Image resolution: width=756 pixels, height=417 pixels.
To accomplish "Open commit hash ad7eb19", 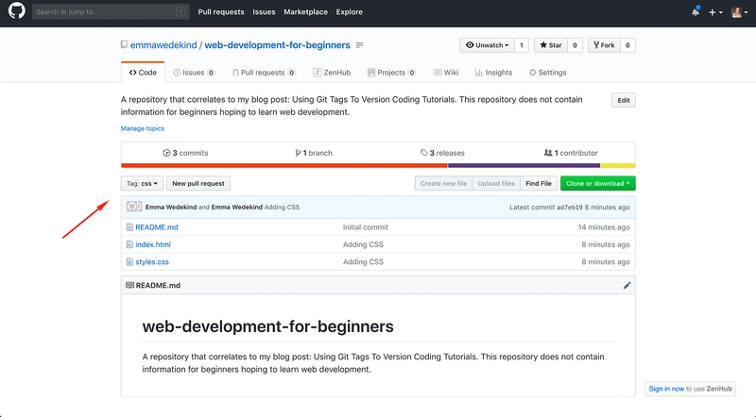I will (570, 207).
